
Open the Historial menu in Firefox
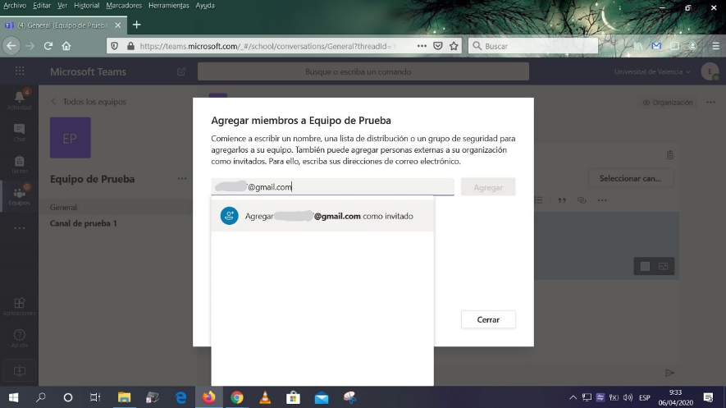click(x=86, y=6)
